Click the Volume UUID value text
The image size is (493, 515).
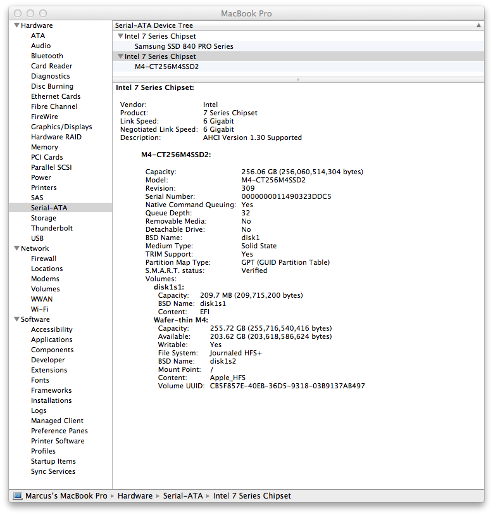coord(287,386)
